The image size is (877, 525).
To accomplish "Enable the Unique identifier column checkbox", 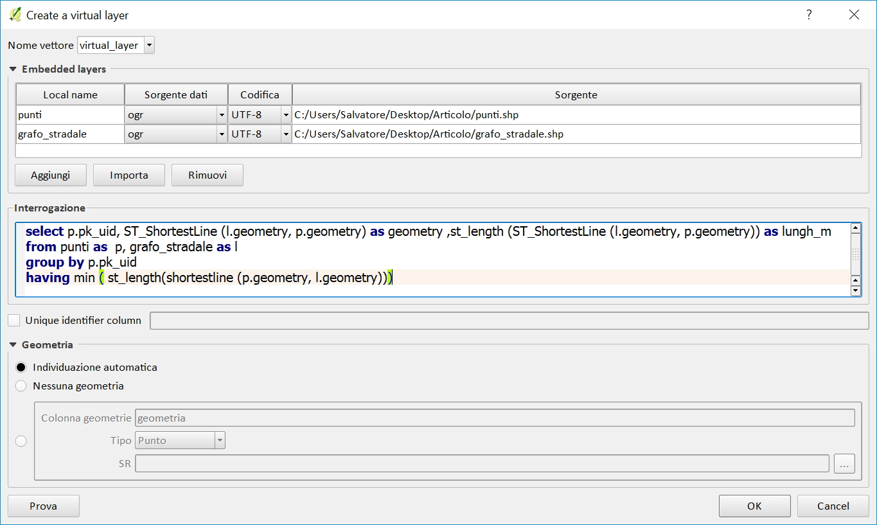I will click(14, 320).
